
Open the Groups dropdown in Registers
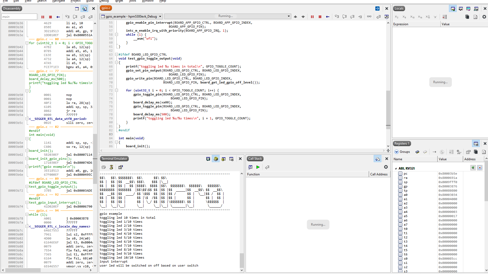tap(402, 152)
